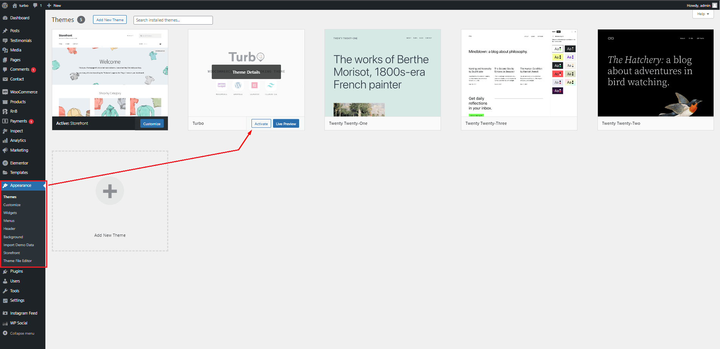This screenshot has width=720, height=349.
Task: Click the Posts pin icon
Action: point(5,31)
